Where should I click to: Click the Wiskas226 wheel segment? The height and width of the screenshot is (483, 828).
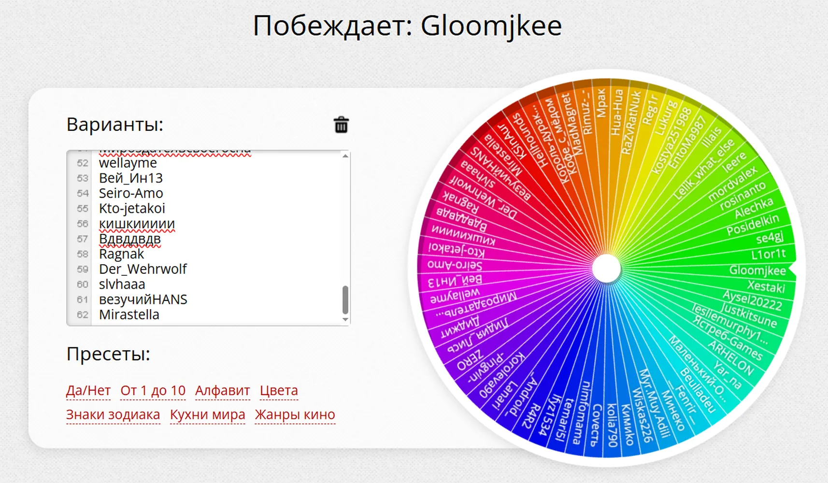click(x=642, y=415)
